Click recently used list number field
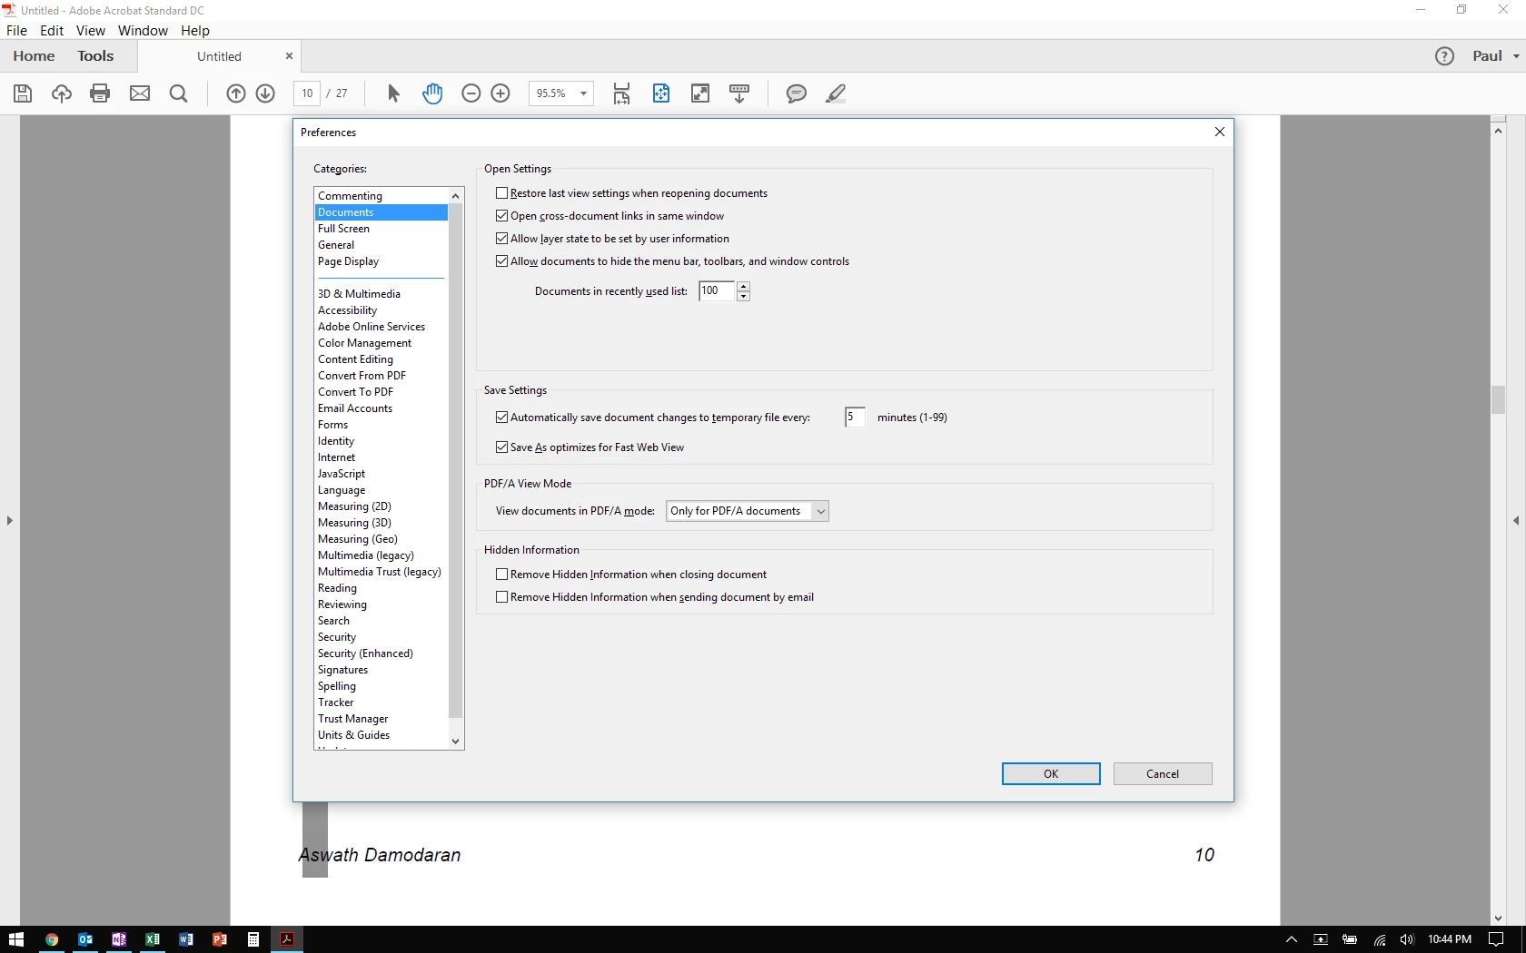 (717, 291)
